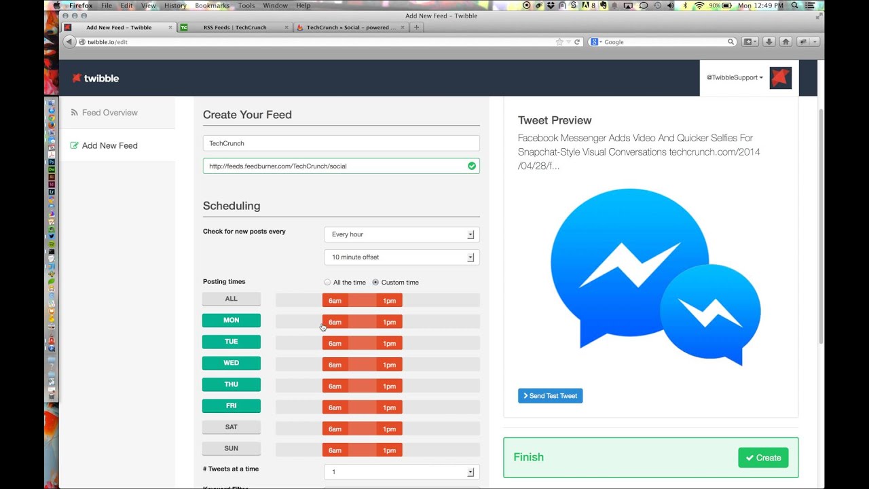Switch to the RSS Feeds | TechCrunch tab
Viewport: 869px width, 489px height.
pyautogui.click(x=235, y=28)
